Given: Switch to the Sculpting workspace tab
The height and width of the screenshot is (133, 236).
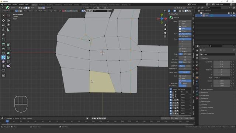Looking at the screenshot, I should (x=50, y=5).
